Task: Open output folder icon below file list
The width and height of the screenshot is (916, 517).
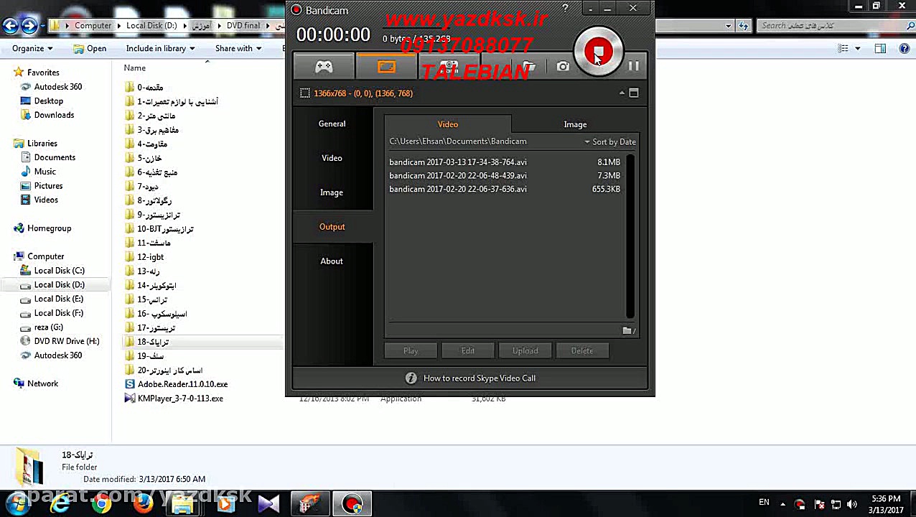Action: 628,330
